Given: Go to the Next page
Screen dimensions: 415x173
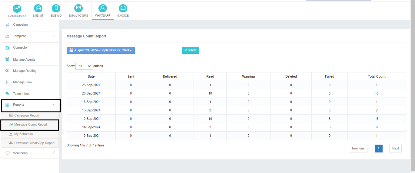Looking at the screenshot, I should click(x=395, y=148).
